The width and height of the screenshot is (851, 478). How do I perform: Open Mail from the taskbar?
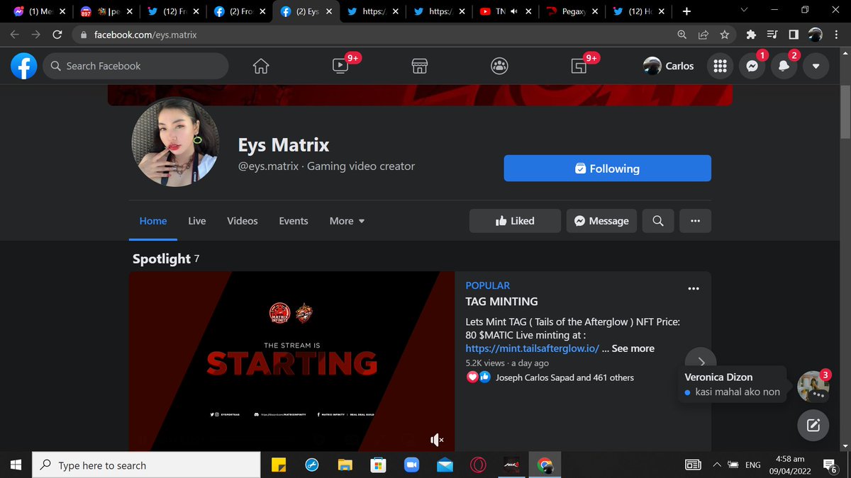pos(445,465)
